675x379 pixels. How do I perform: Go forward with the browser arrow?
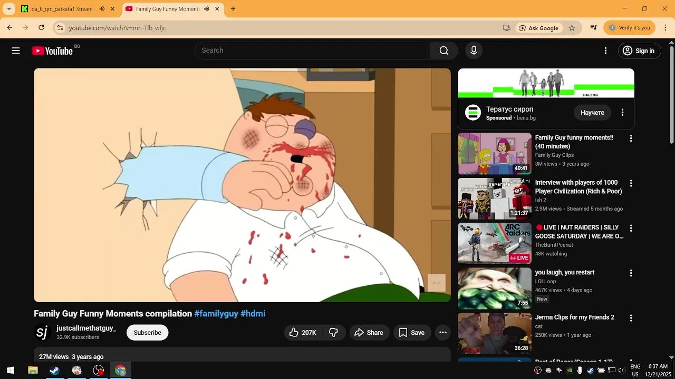pos(25,28)
